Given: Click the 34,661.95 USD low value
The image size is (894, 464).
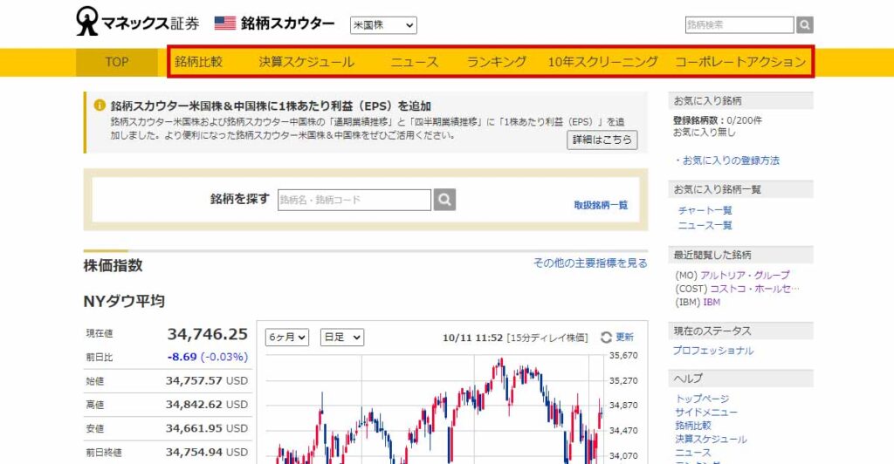Looking at the screenshot, I should click(207, 429).
